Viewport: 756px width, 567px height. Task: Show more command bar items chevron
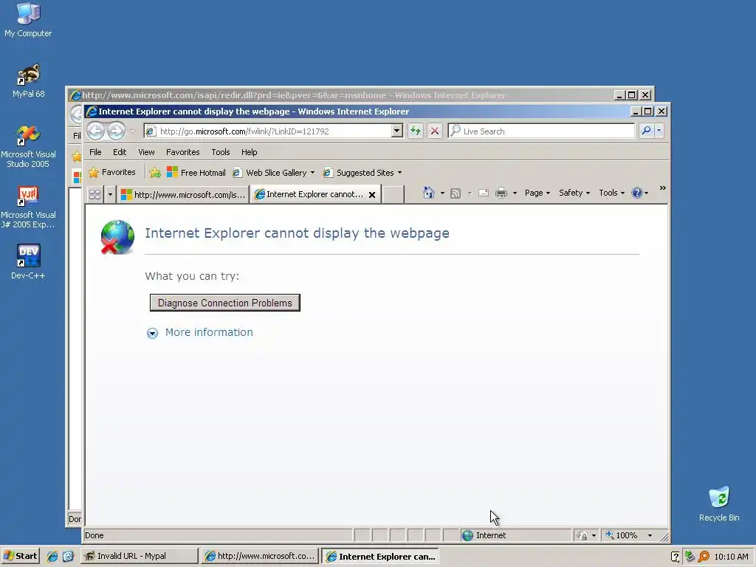point(662,188)
